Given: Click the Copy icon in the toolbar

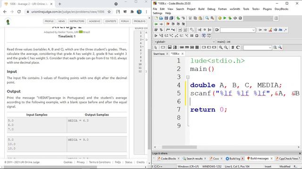Looking at the screenshot, I should (x=195, y=18).
